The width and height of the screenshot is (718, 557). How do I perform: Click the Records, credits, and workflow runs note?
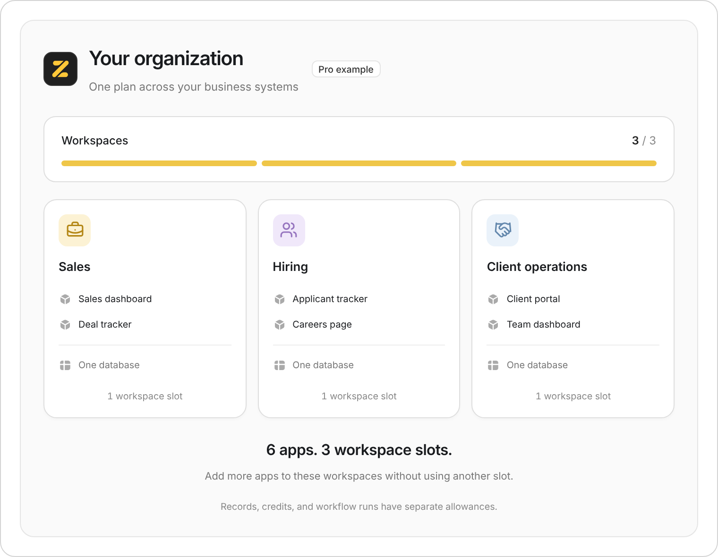359,506
